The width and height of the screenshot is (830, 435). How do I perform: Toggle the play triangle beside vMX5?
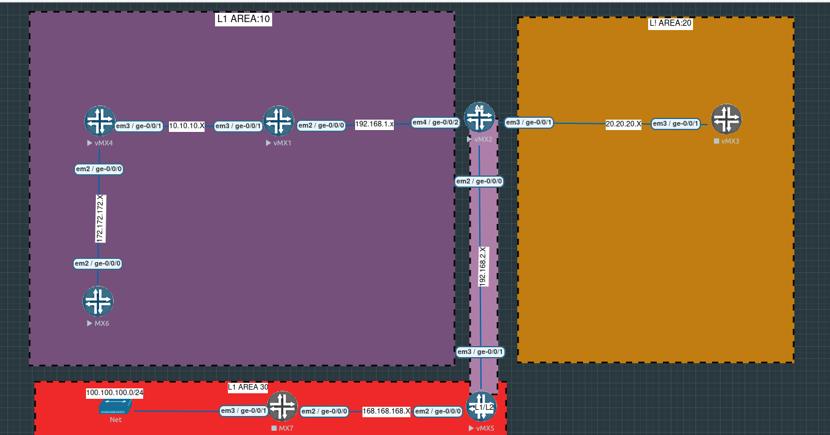click(x=471, y=428)
